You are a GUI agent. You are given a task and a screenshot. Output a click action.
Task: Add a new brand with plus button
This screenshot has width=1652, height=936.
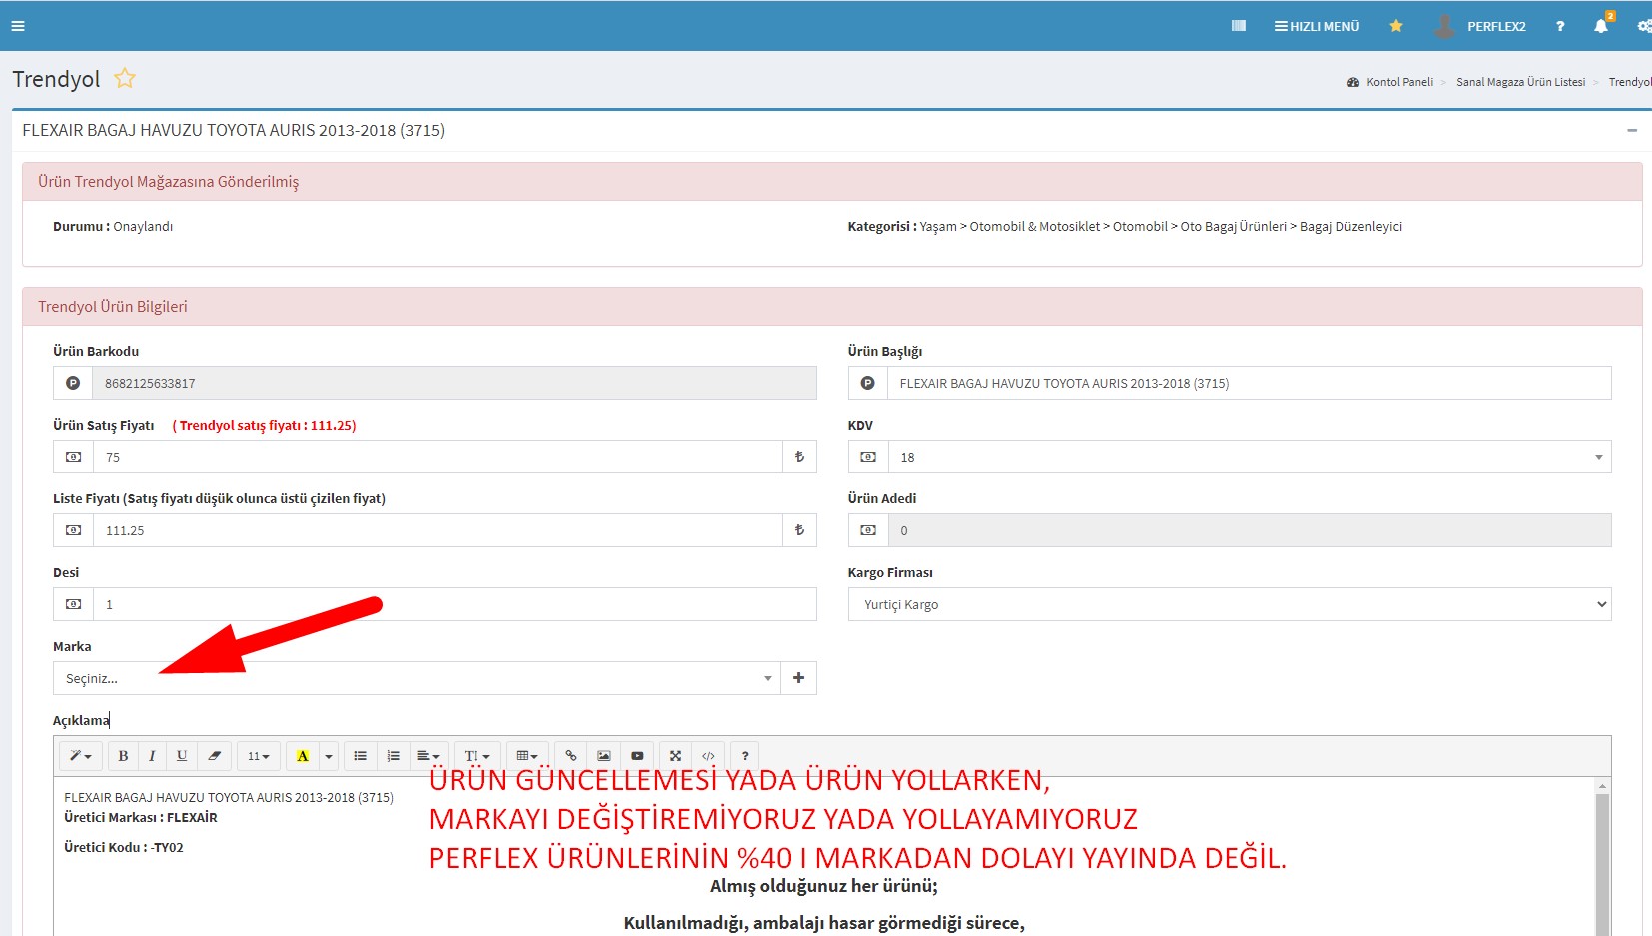click(x=798, y=678)
